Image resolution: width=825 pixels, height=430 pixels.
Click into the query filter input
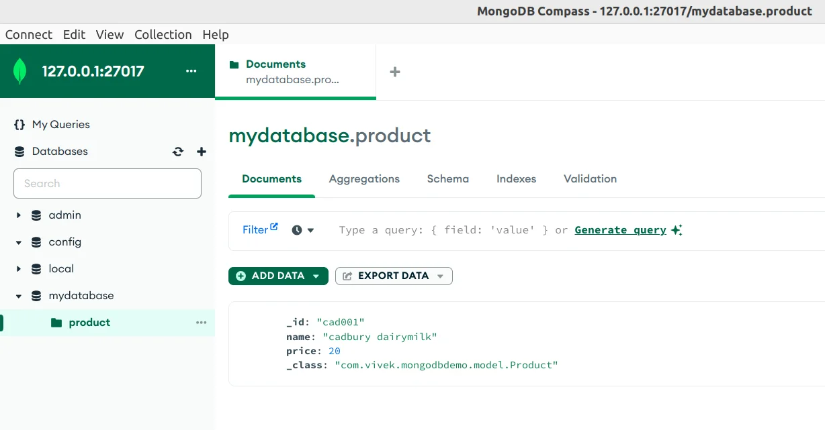pyautogui.click(x=453, y=230)
